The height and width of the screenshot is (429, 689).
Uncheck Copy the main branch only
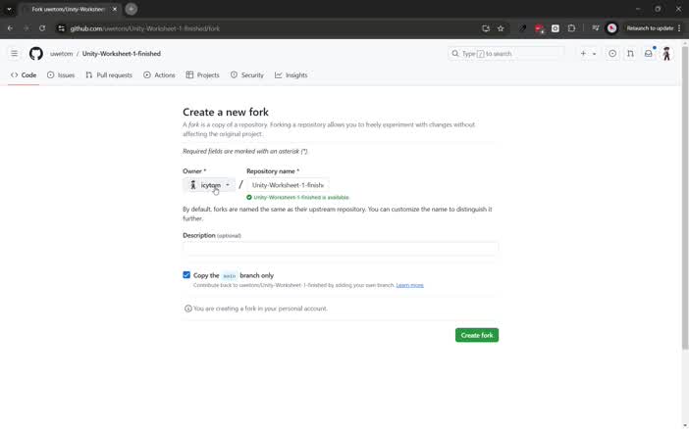tap(186, 275)
